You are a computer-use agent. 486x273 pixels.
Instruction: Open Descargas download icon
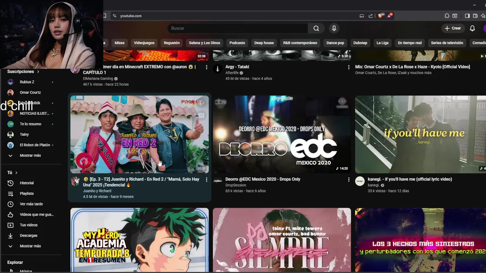[11, 235]
